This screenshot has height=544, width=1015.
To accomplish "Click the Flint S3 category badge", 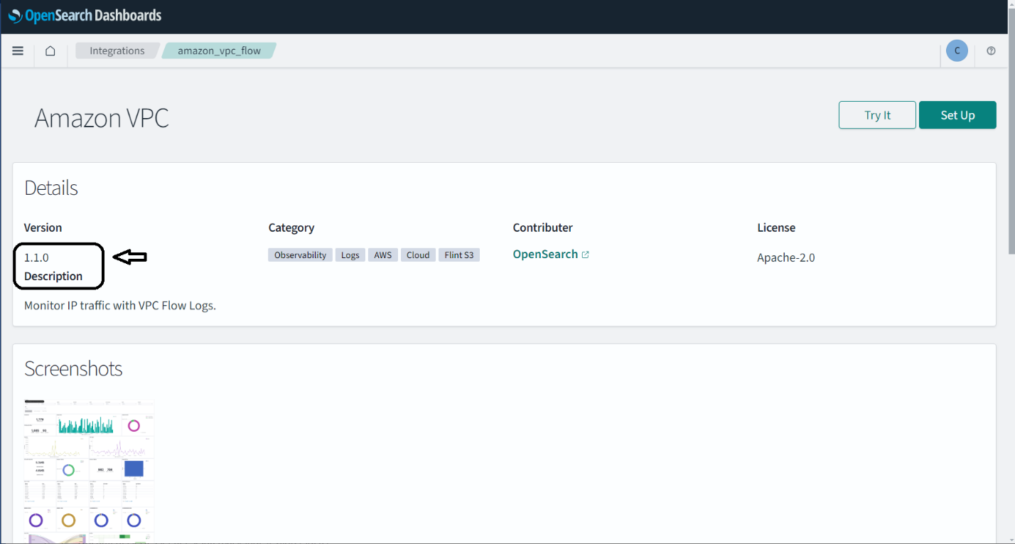I will point(459,255).
